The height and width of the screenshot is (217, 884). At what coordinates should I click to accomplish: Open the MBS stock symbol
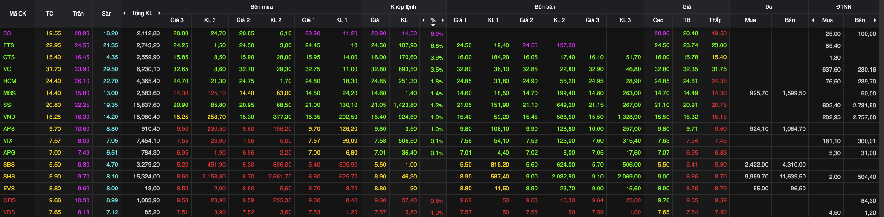pos(9,93)
